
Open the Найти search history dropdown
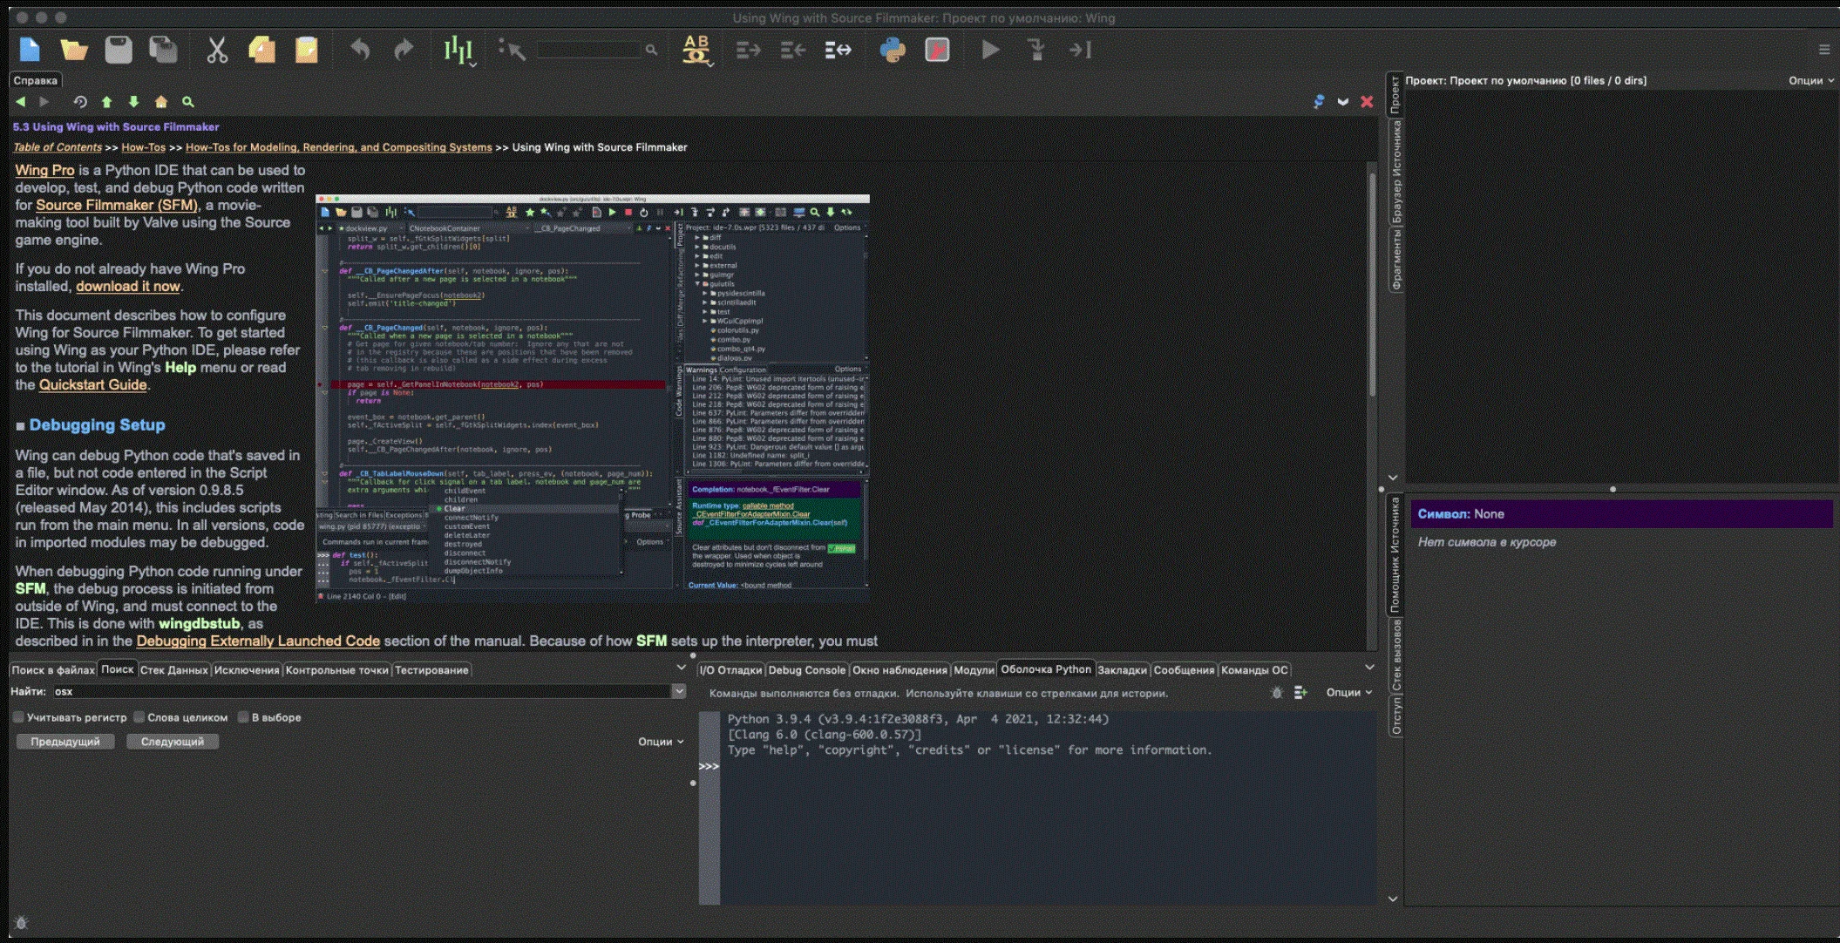pyautogui.click(x=679, y=691)
